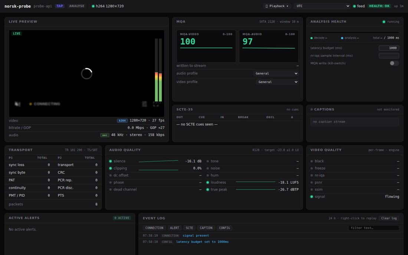Click the PCR disc. row in Transport
Screen dimensions: 408x255
tap(78, 188)
